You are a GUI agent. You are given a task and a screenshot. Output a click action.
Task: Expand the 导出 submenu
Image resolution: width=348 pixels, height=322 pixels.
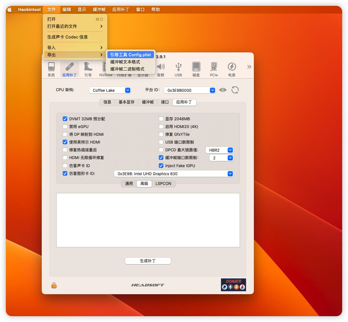click(75, 55)
